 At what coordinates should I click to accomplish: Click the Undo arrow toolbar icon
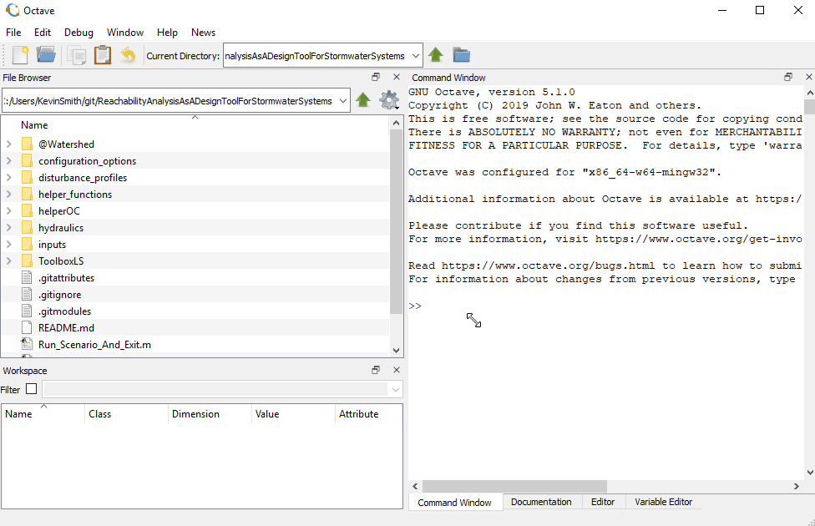click(128, 55)
